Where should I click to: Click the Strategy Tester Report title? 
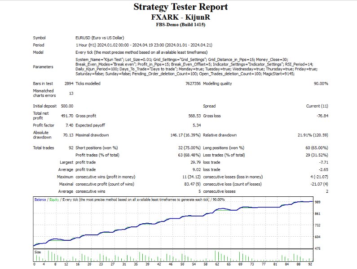click(x=181, y=7)
